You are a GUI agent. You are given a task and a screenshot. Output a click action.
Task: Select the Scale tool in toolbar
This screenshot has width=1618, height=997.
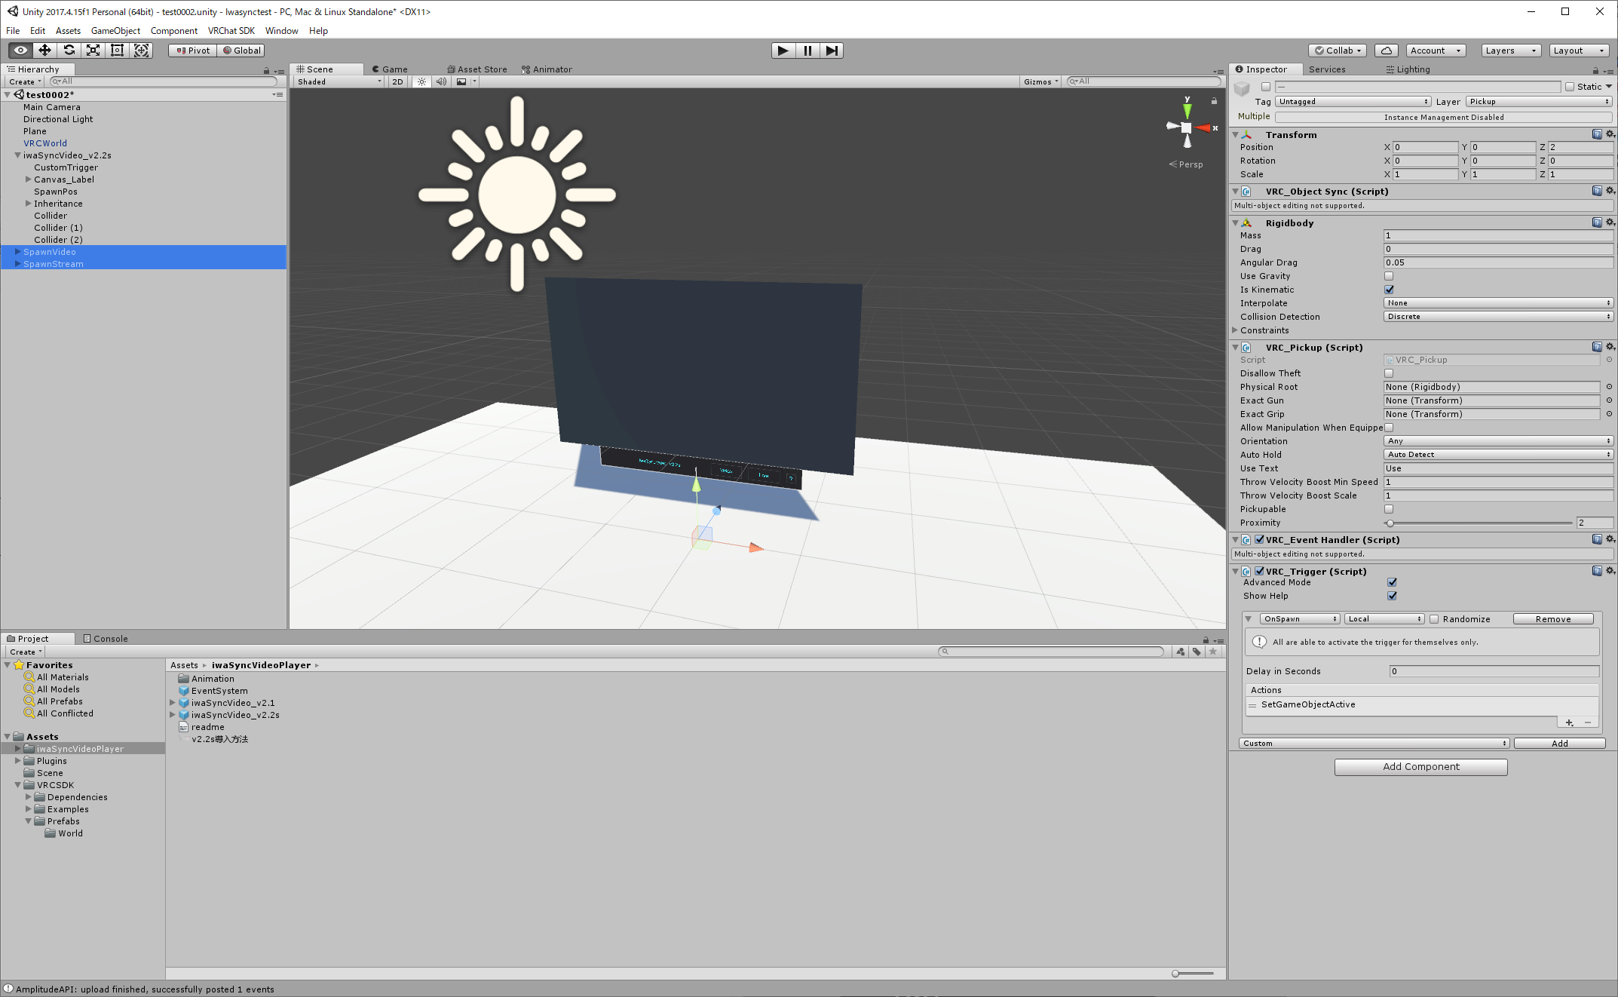click(x=93, y=51)
